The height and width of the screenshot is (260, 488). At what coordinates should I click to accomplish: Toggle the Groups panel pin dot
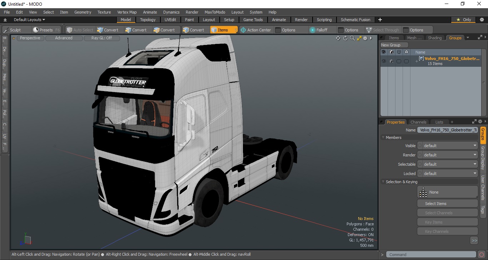pos(382,38)
